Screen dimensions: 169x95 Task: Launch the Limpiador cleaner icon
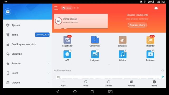123,40
